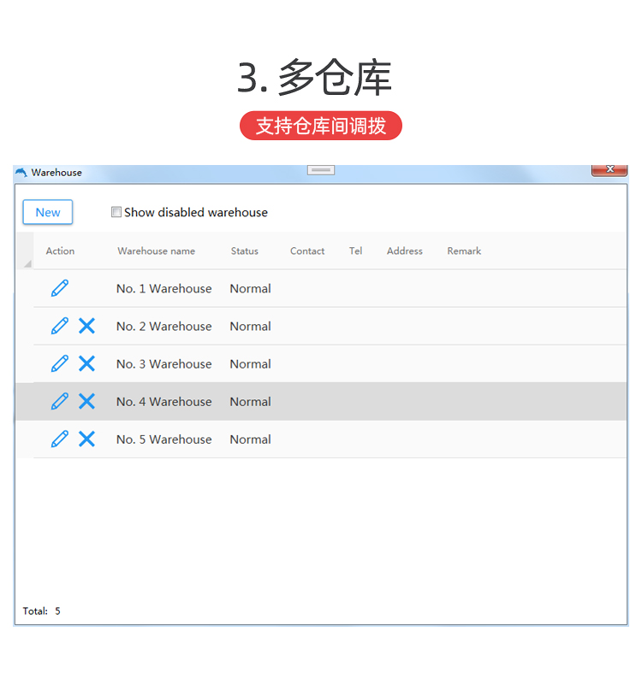The width and height of the screenshot is (642, 684).
Task: Edit No. 3 Warehouse with pencil icon
Action: pos(59,363)
